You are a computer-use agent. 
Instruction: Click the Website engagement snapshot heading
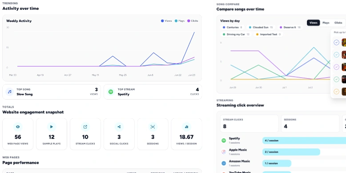pyautogui.click(x=33, y=112)
